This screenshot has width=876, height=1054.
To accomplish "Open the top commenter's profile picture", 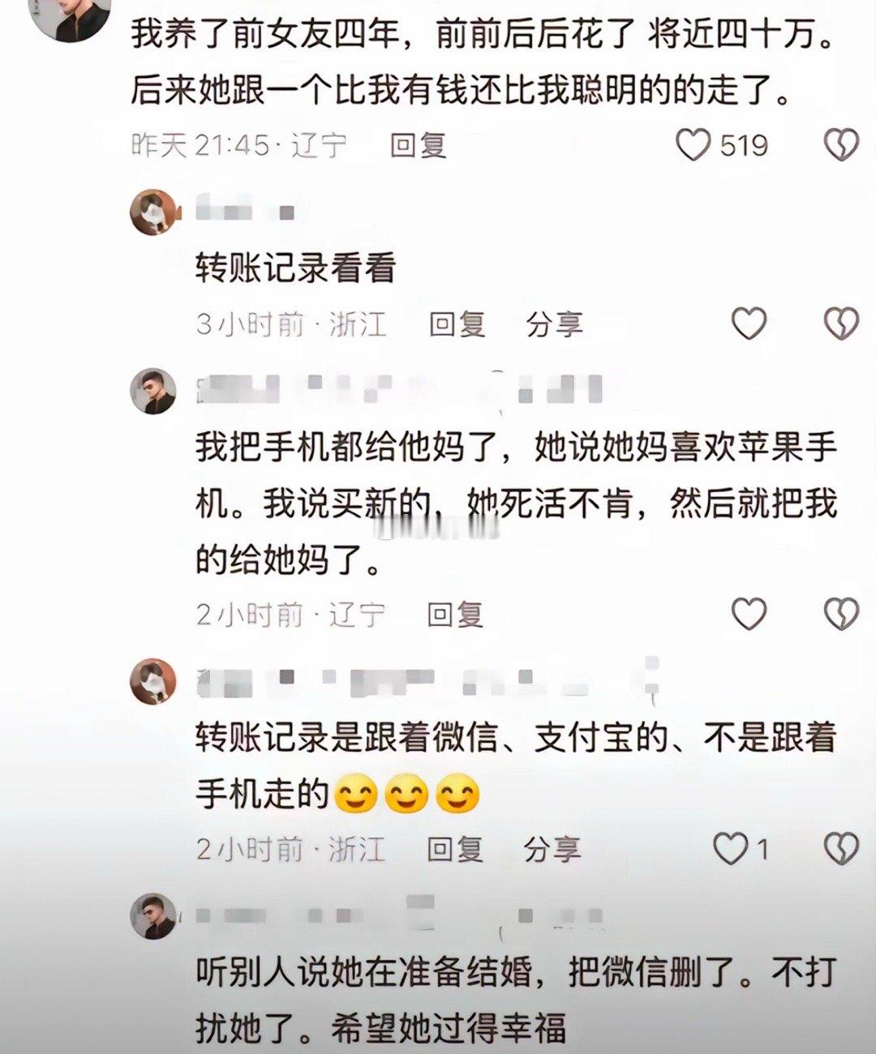I will pos(72,16).
